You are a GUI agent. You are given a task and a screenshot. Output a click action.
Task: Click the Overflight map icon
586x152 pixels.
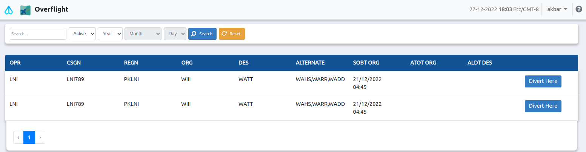[x=25, y=10]
